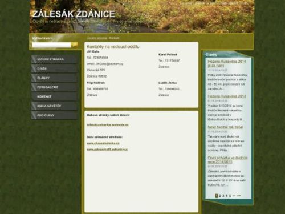Click the name Luděk Janka

[x=168, y=83]
